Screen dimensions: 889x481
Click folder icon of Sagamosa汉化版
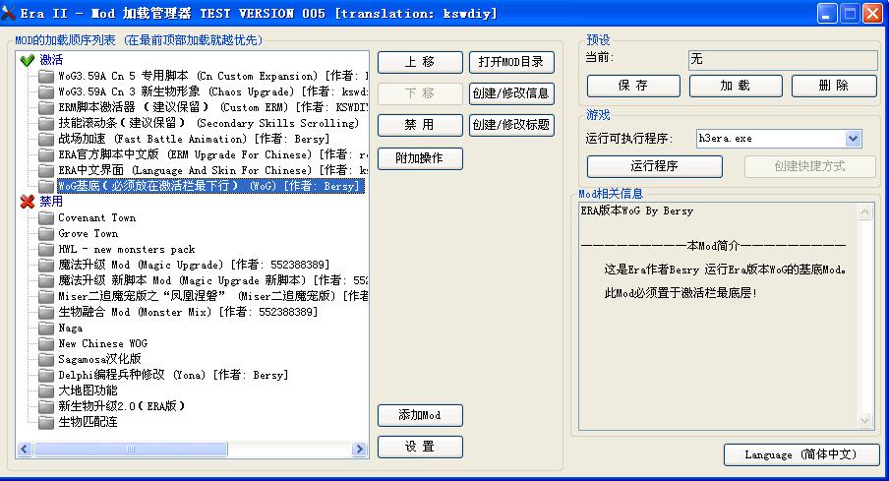tap(46, 359)
